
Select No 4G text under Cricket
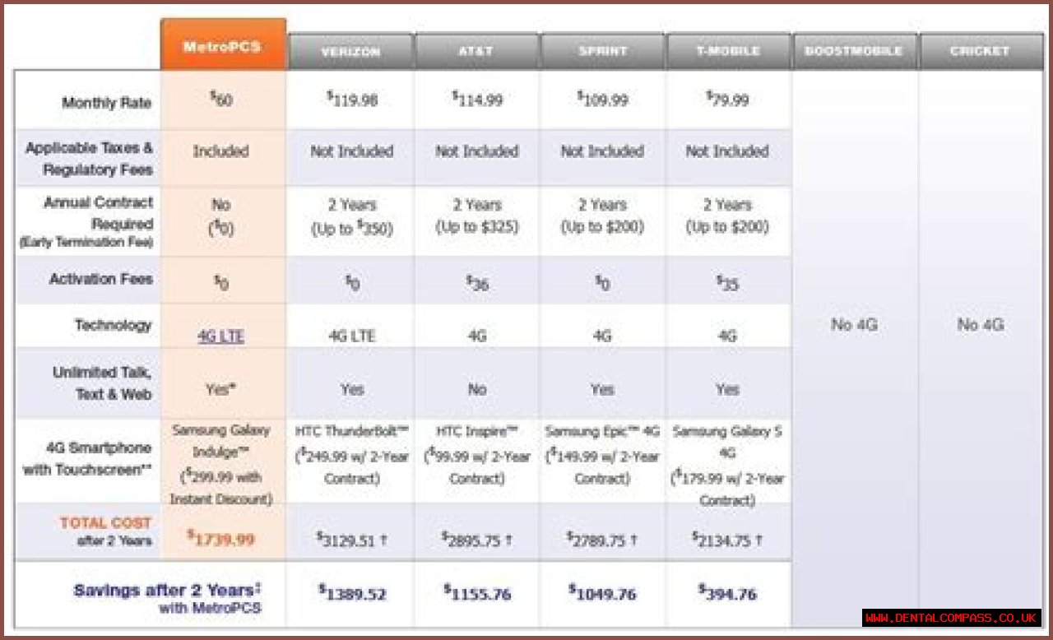pos(980,325)
